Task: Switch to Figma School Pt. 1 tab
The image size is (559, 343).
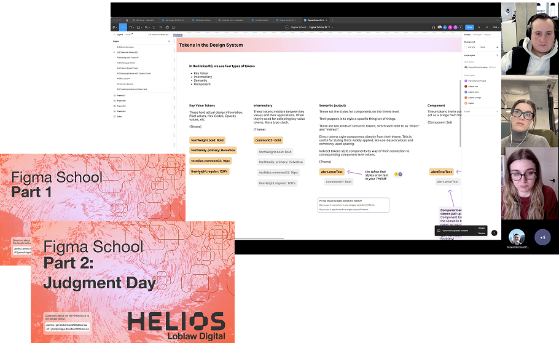Action: pos(287,20)
